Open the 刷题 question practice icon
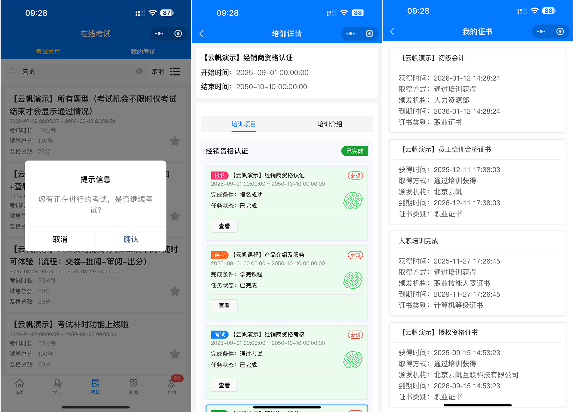 [133, 386]
